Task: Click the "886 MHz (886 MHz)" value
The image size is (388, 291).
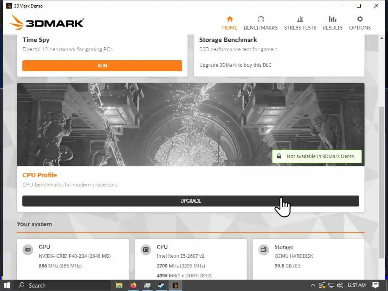Action: point(60,266)
